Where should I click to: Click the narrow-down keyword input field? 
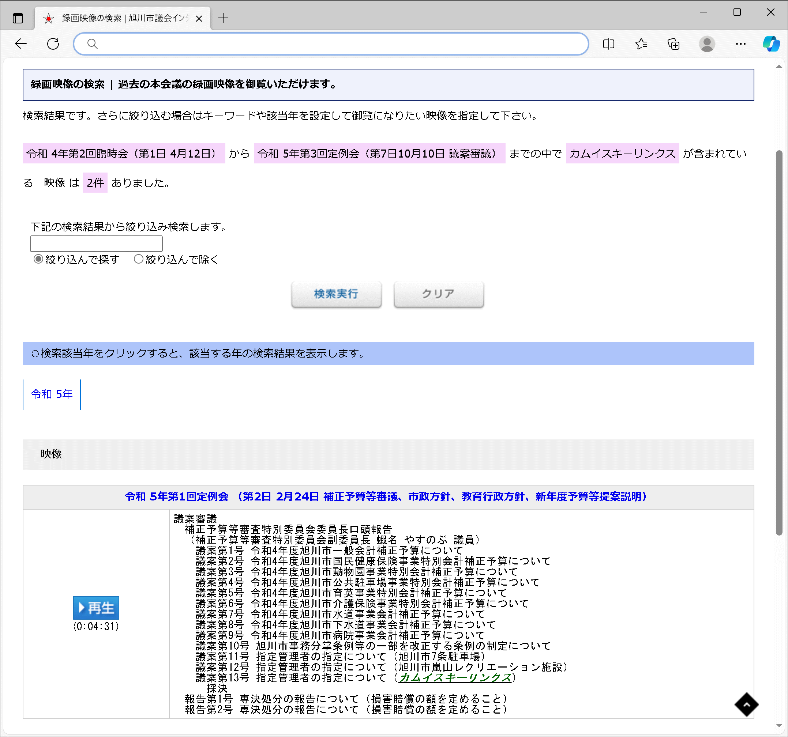[x=96, y=243]
